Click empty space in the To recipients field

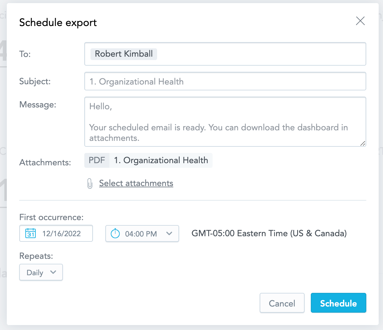pyautogui.click(x=260, y=54)
